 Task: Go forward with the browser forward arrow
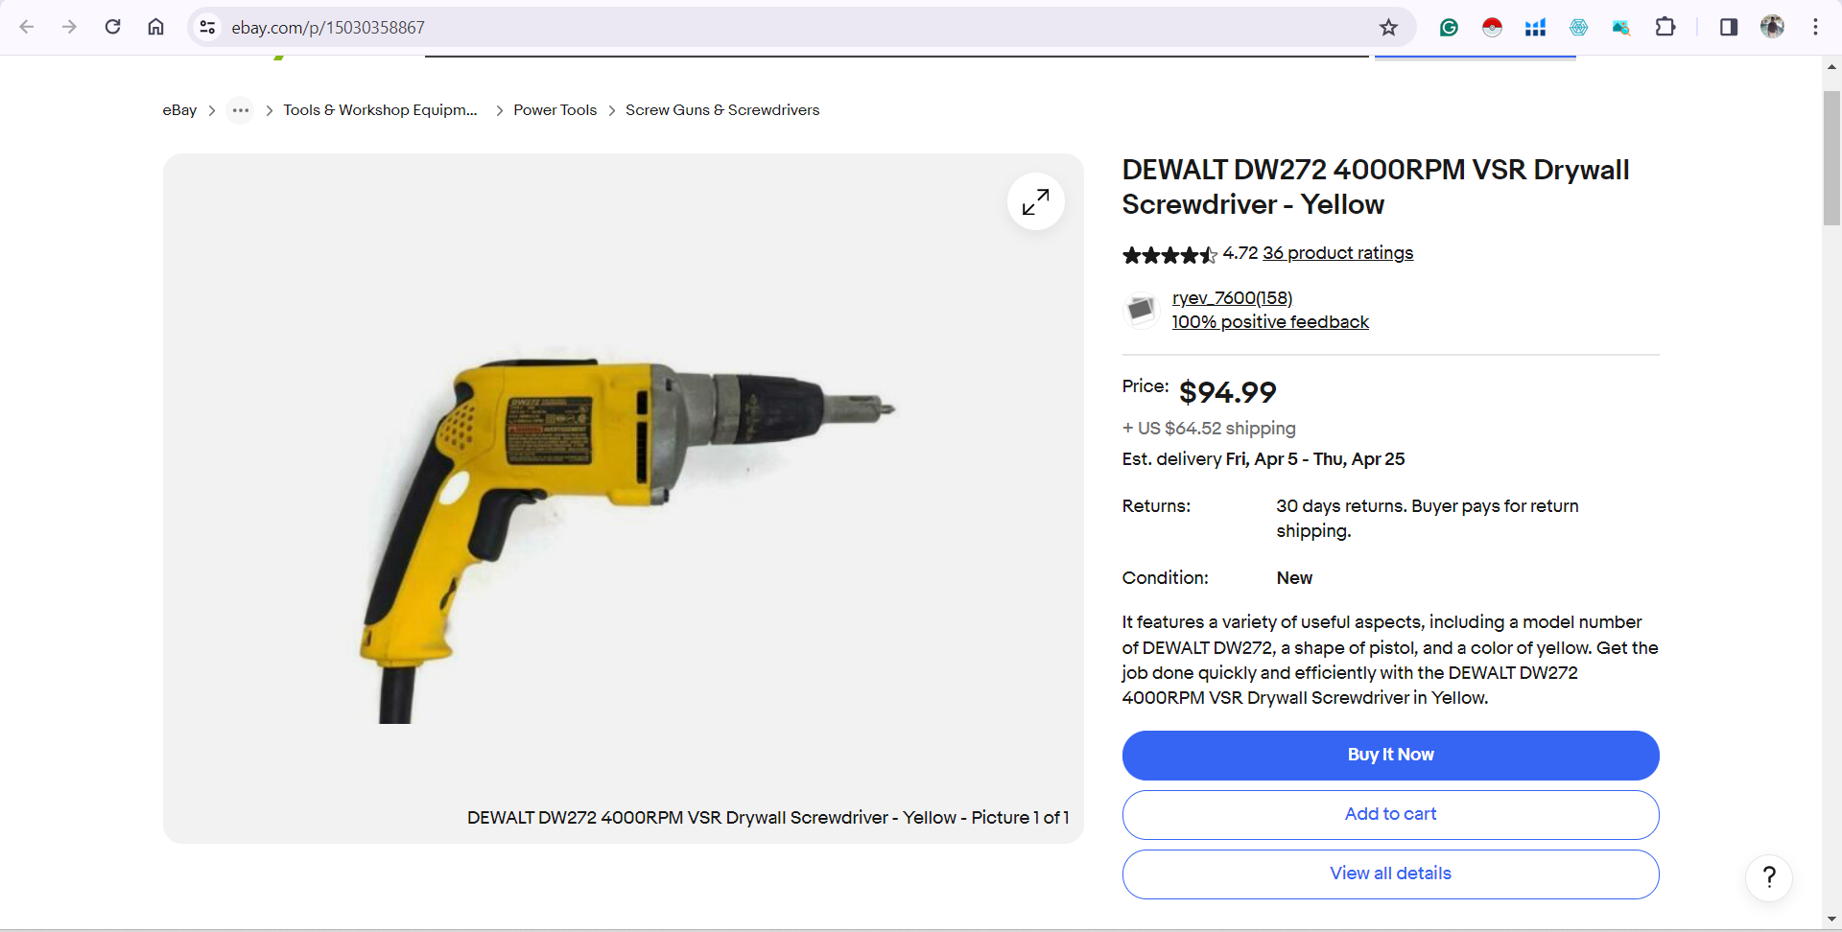pos(69,27)
